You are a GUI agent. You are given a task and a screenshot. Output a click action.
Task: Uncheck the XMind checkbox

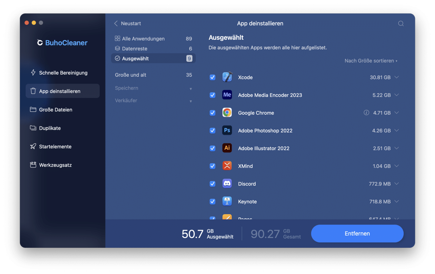(x=212, y=166)
